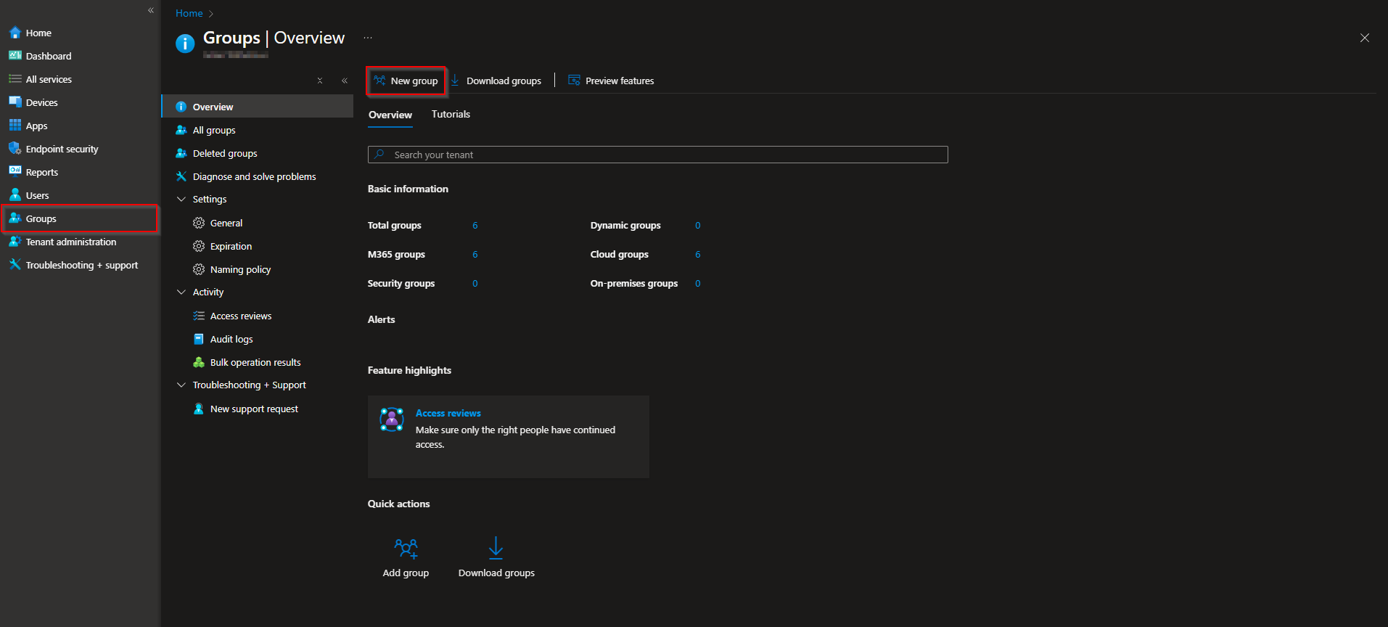Click the M365 groups count link
The height and width of the screenshot is (627, 1388).
click(x=475, y=255)
